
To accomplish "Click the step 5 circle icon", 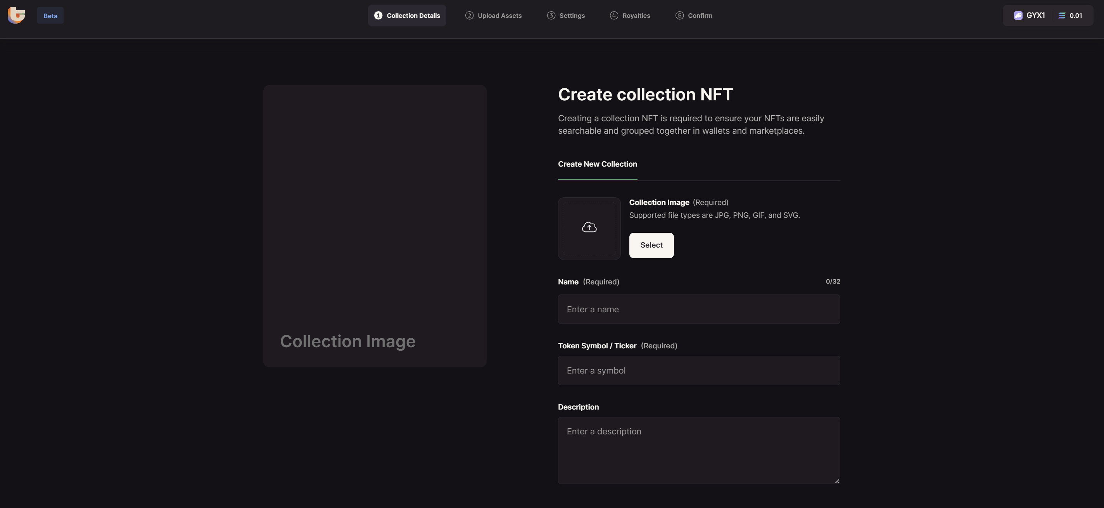I will point(679,15).
